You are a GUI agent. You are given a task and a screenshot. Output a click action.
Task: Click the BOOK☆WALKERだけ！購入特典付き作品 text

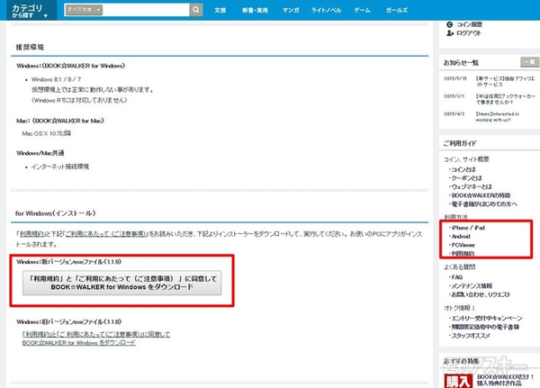coord(505,380)
